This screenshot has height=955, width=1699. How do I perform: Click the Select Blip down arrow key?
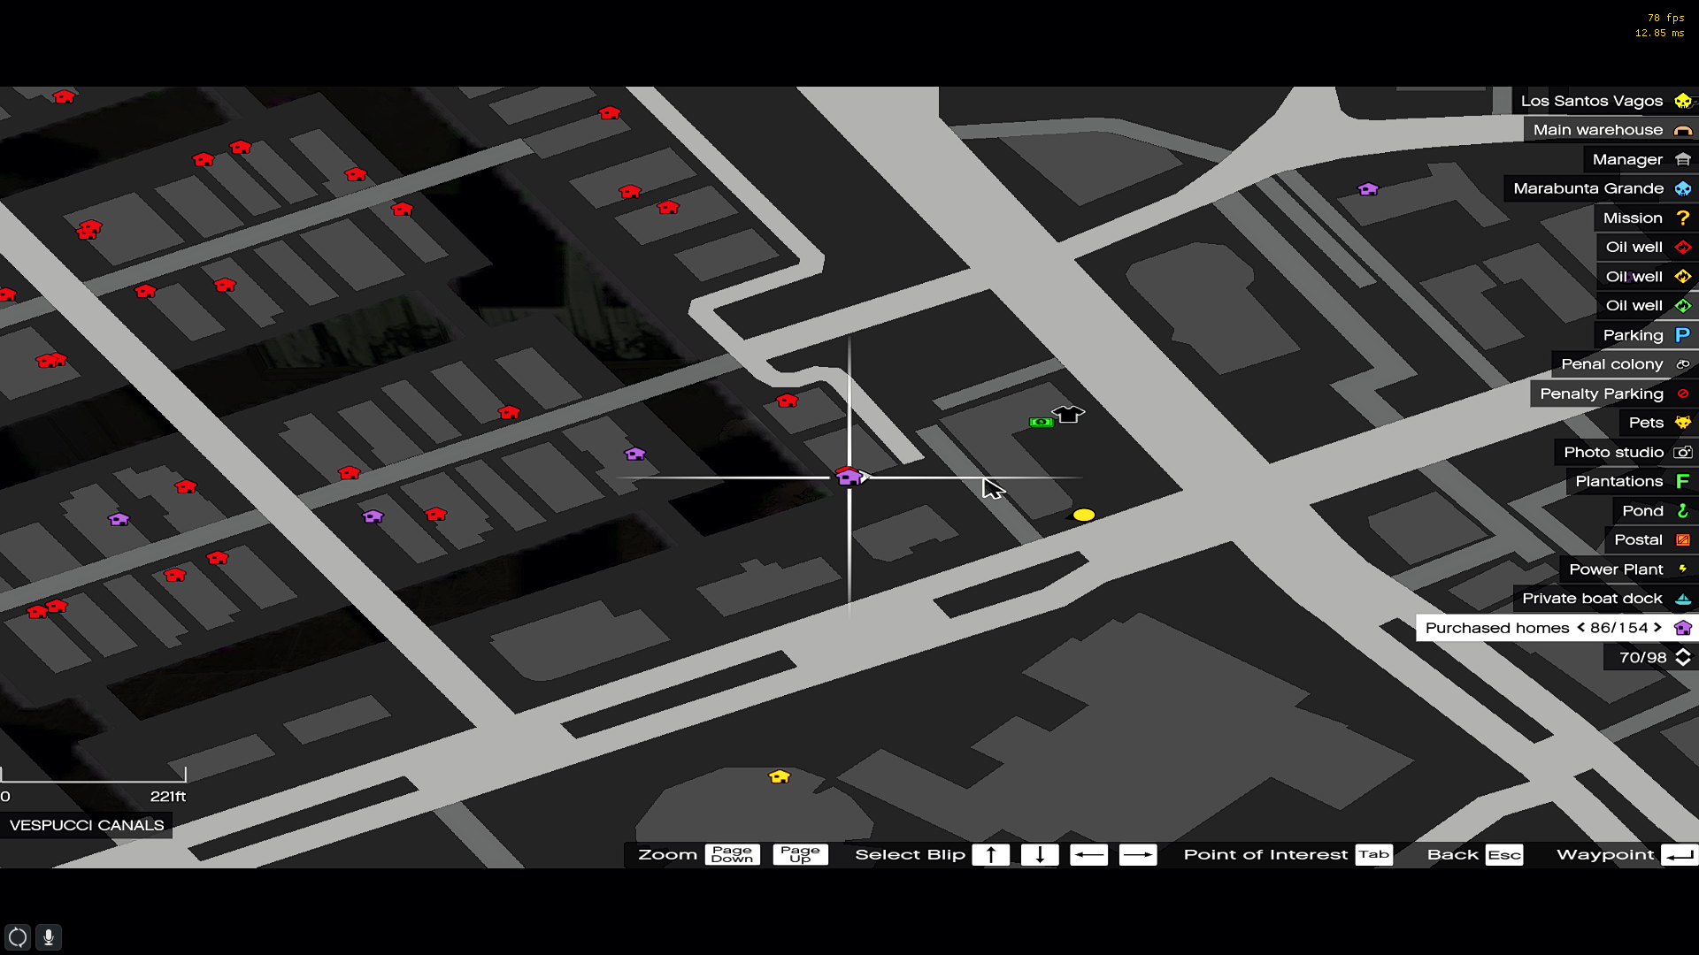[1040, 854]
